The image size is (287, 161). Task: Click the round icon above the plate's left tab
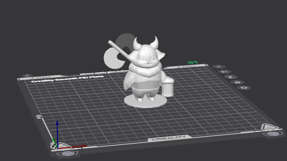[x=27, y=76]
